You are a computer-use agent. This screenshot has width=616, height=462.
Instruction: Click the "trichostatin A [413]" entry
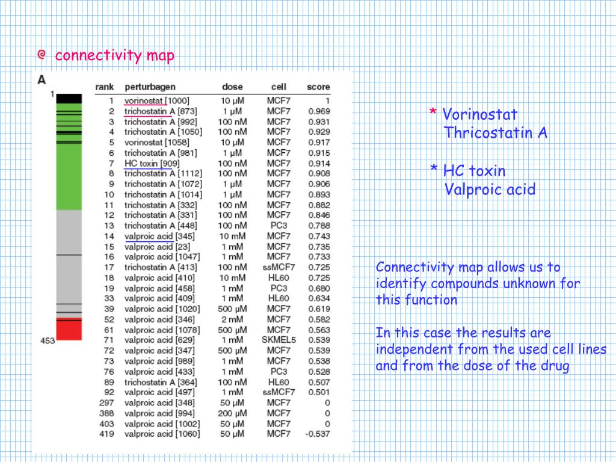click(161, 268)
